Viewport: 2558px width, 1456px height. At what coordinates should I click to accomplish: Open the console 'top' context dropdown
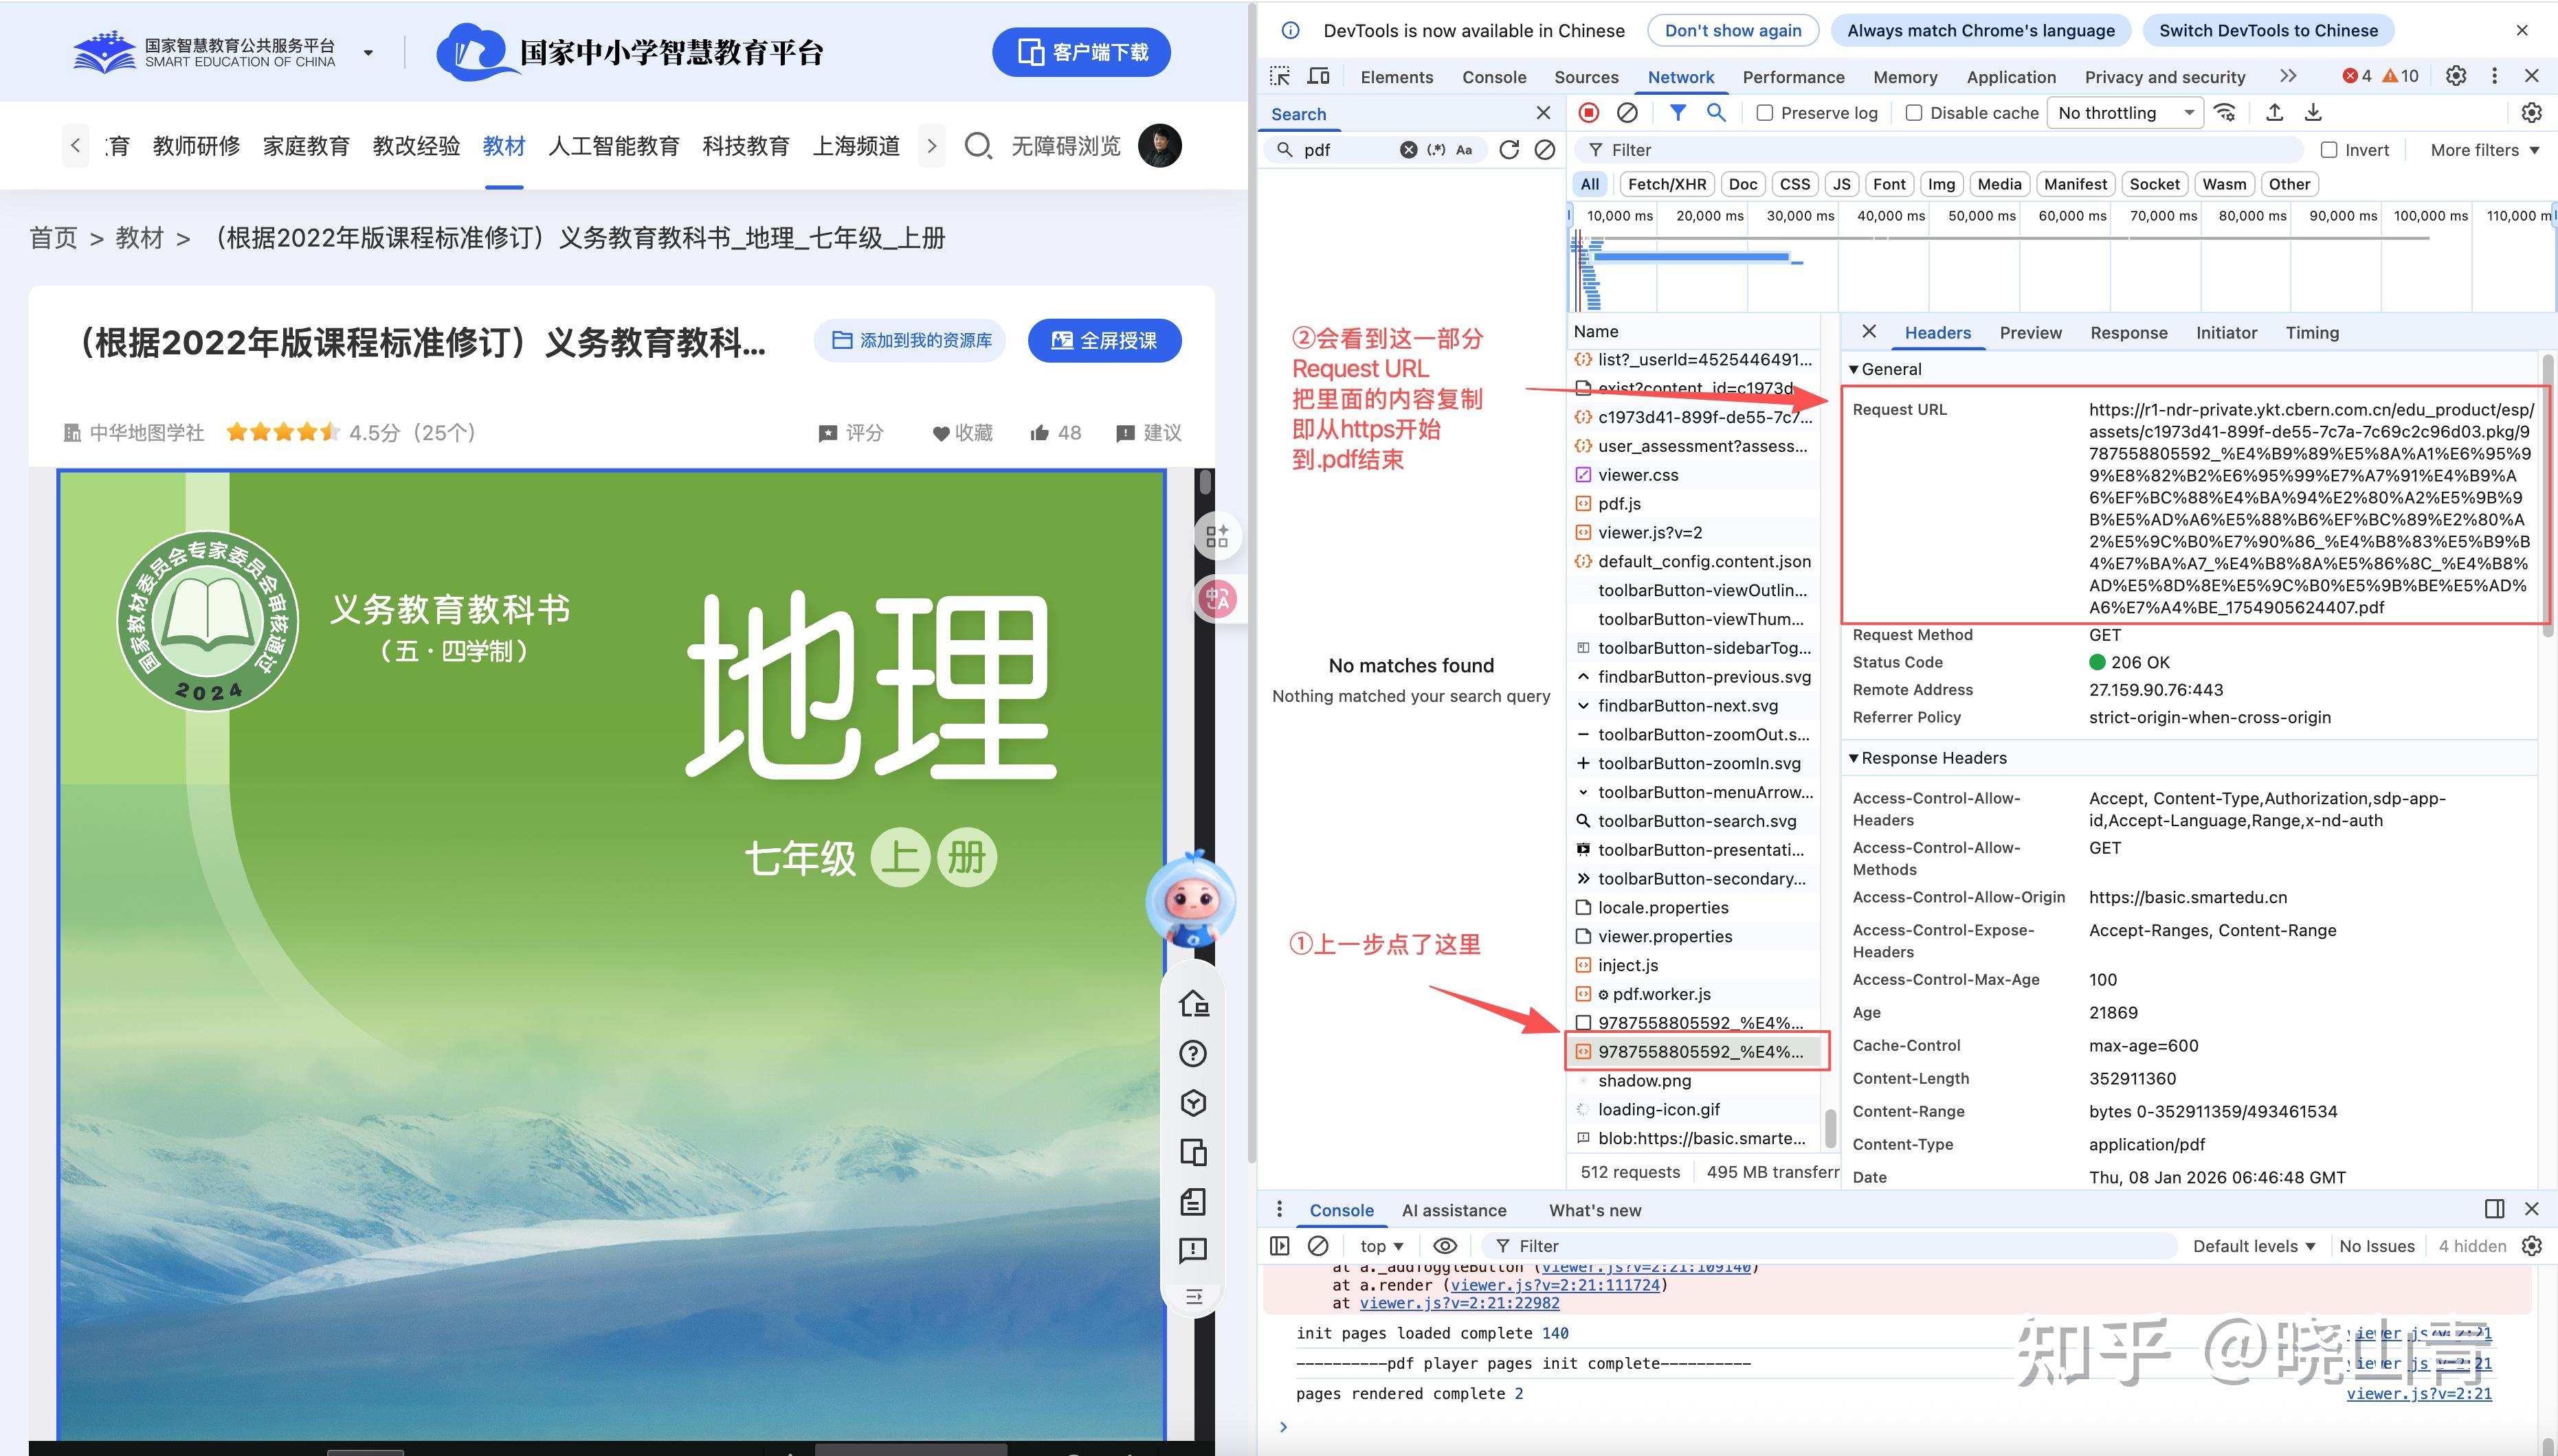pos(1381,1246)
